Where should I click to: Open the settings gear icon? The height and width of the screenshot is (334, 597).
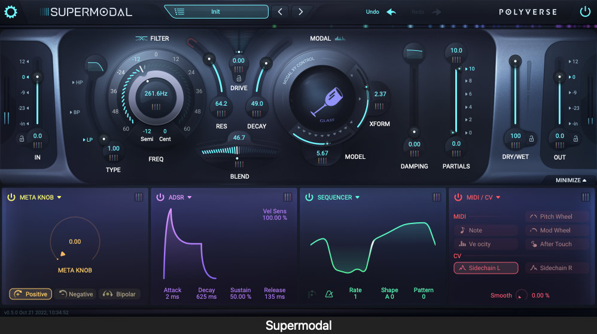[11, 12]
